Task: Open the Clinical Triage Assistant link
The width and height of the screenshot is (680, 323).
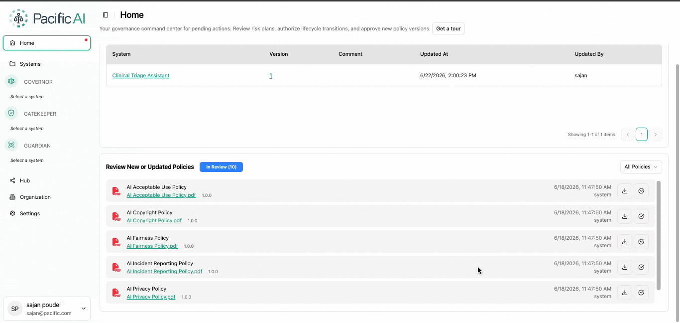Action: (x=141, y=76)
